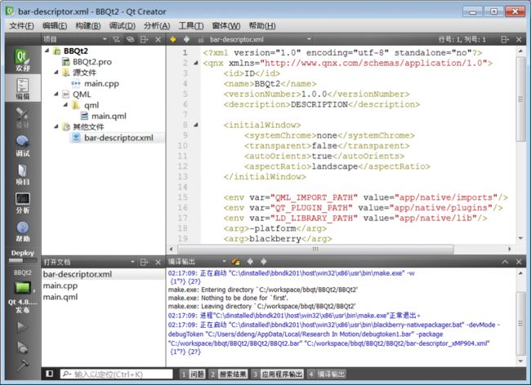Close the Open Documents pane
Viewport: 531px width, 385px height.
pyautogui.click(x=158, y=262)
